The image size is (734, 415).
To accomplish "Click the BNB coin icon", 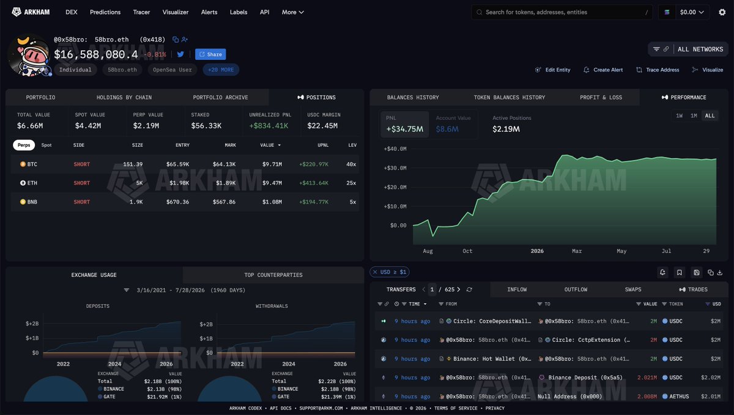I will pos(23,202).
